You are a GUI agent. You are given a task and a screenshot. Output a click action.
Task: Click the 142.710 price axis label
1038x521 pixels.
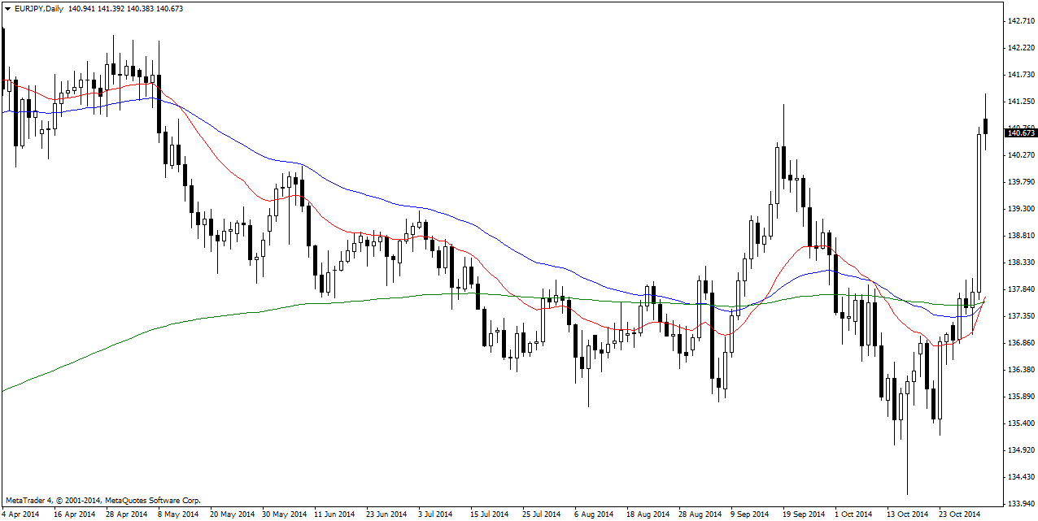[1020, 21]
